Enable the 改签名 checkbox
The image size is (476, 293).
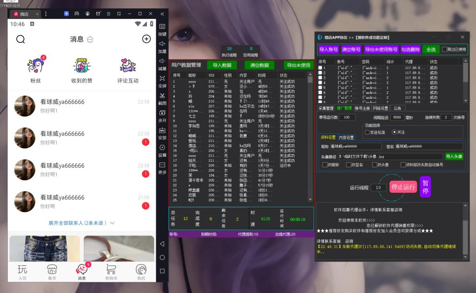tap(349, 165)
